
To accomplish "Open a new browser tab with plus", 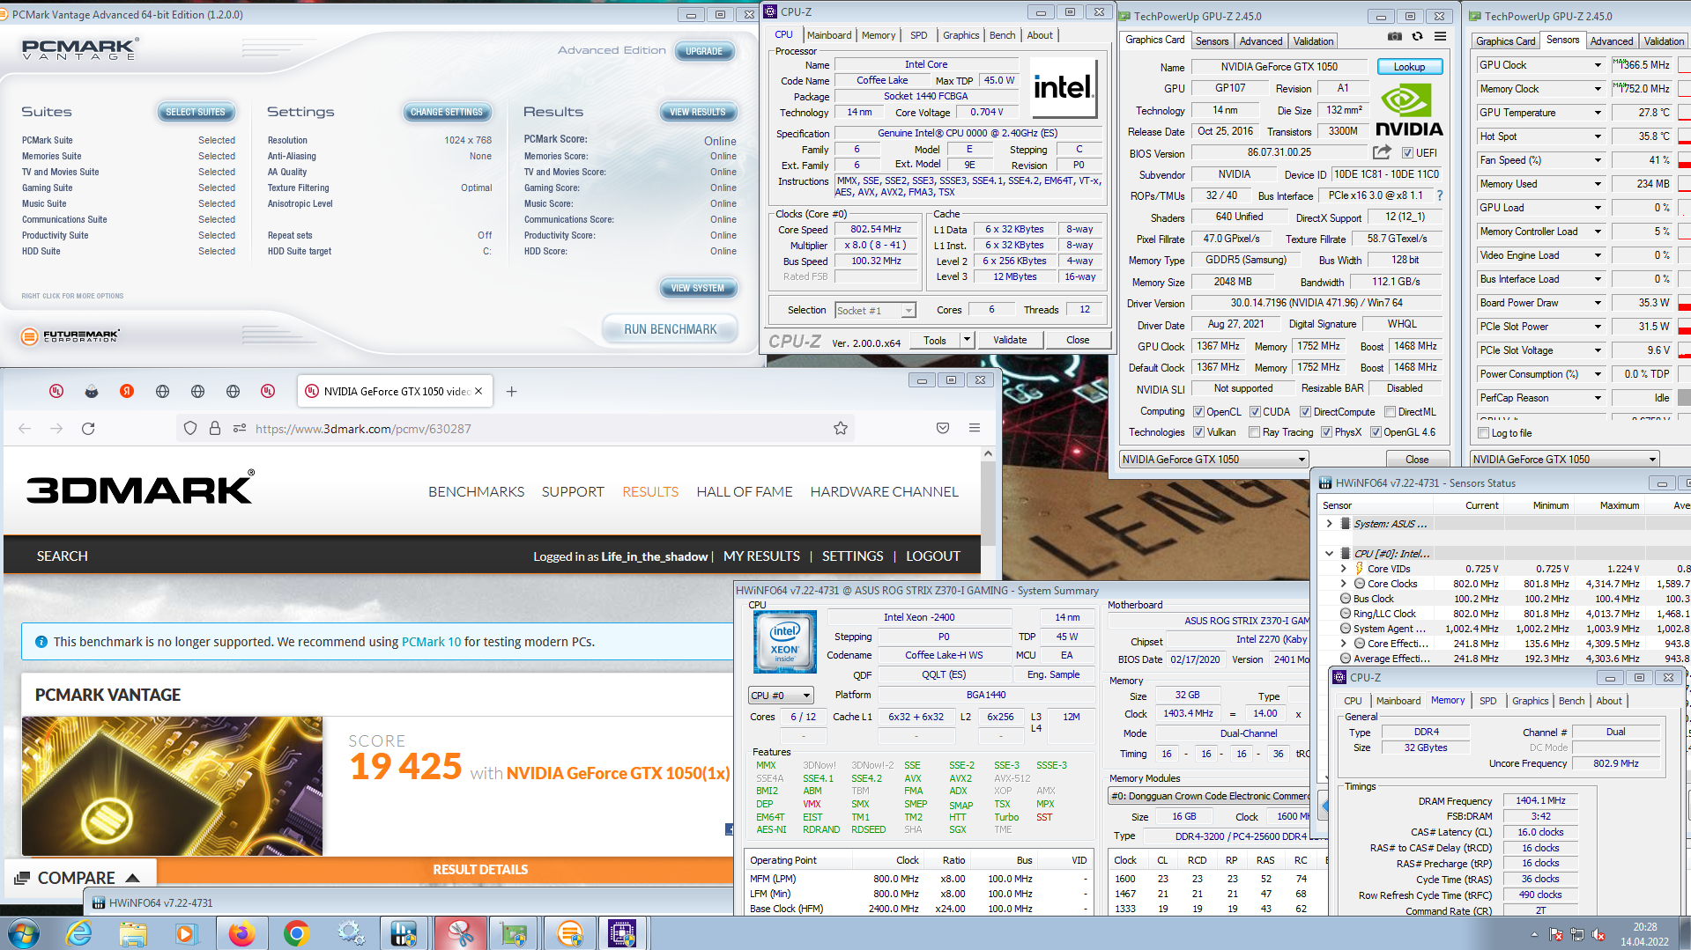I will 511,392.
